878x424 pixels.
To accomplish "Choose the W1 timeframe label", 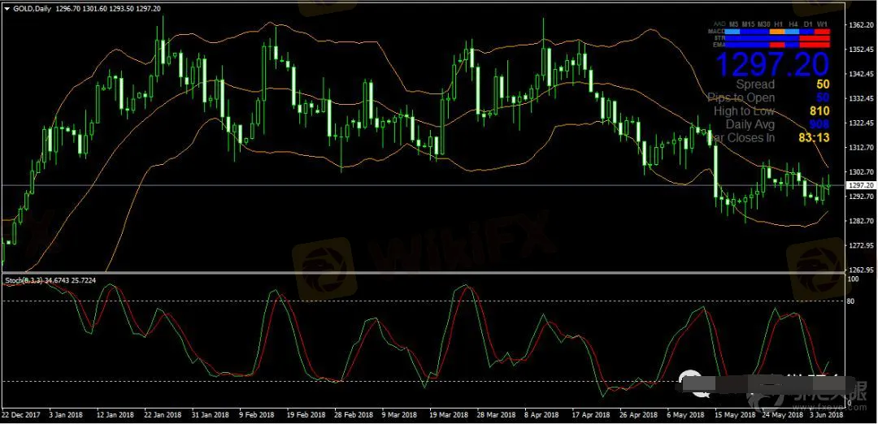I will tap(823, 24).
